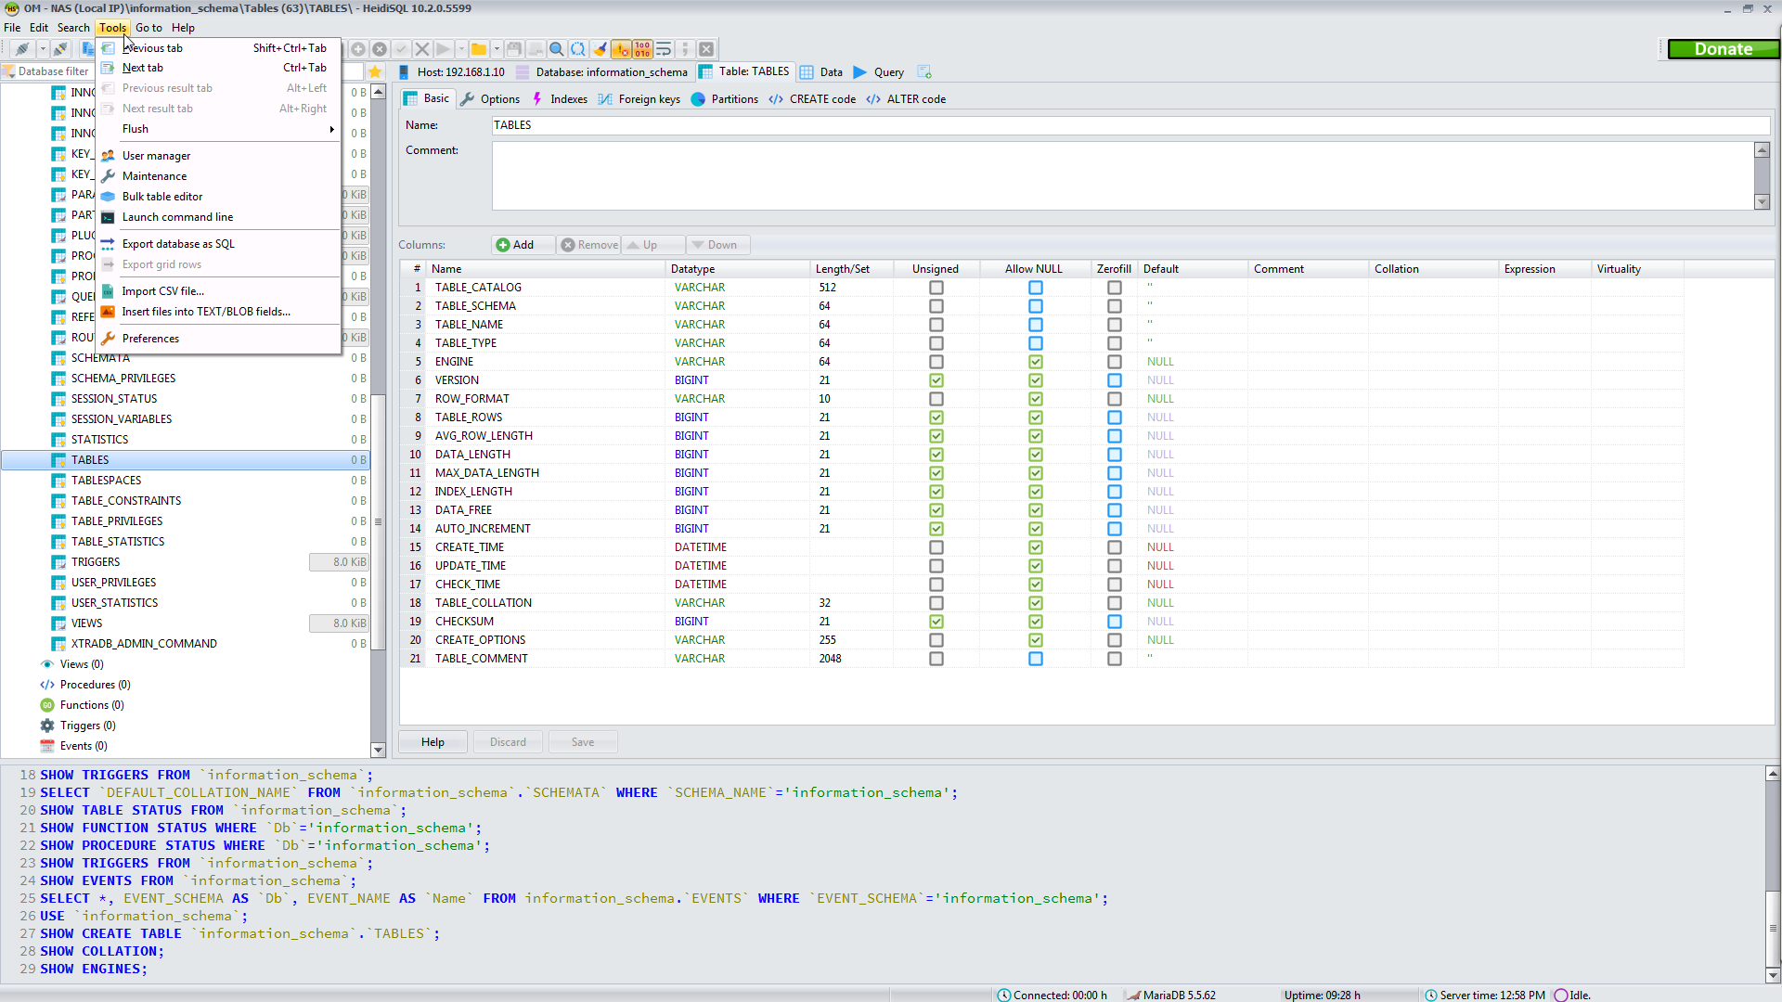The width and height of the screenshot is (1782, 1002).
Task: Click the find text magnifier icon
Action: click(556, 49)
